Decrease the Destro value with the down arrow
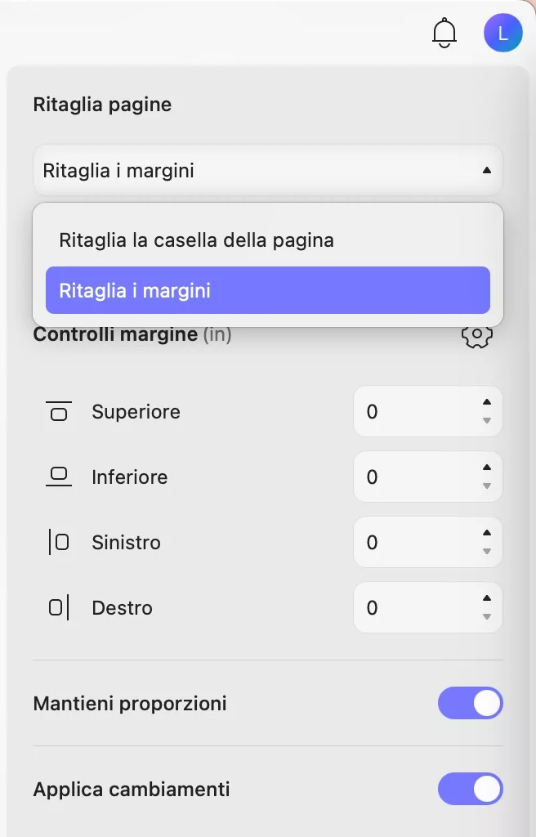 [x=486, y=617]
